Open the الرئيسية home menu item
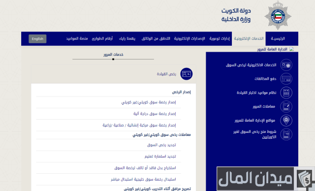This screenshot has width=315, height=191. pos(278,38)
